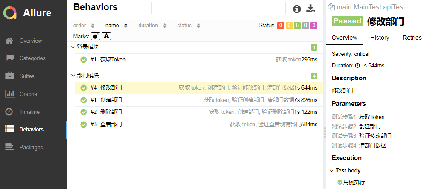Go to Graphs in the sidebar

28,94
